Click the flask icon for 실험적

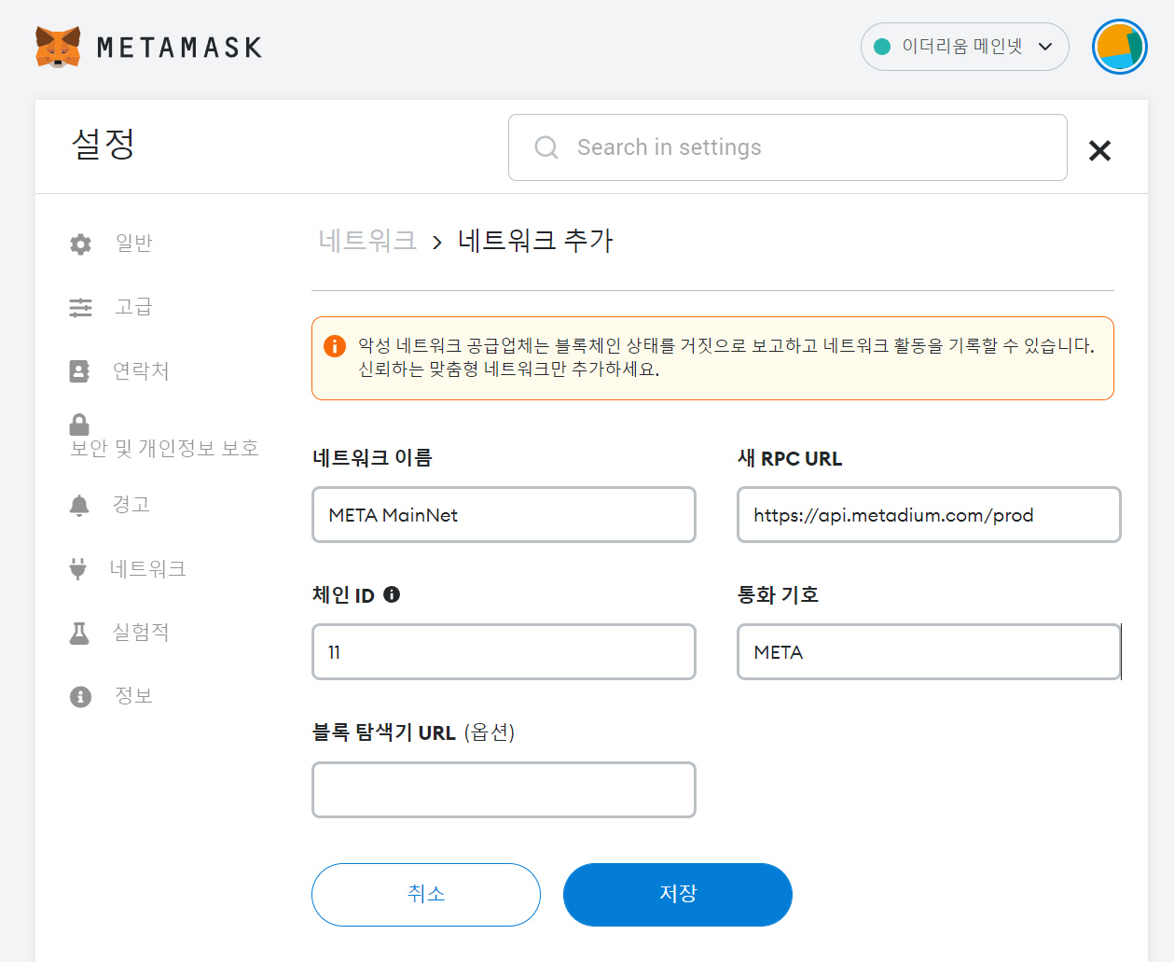79,634
